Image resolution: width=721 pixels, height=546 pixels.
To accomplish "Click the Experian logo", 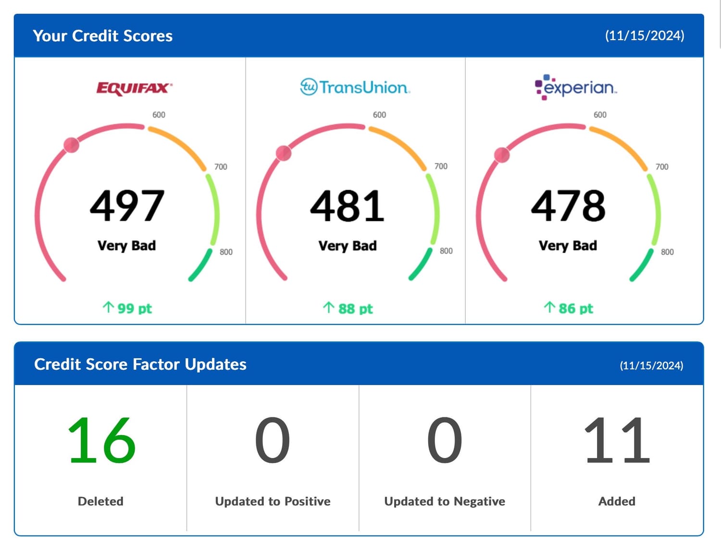I will point(575,87).
